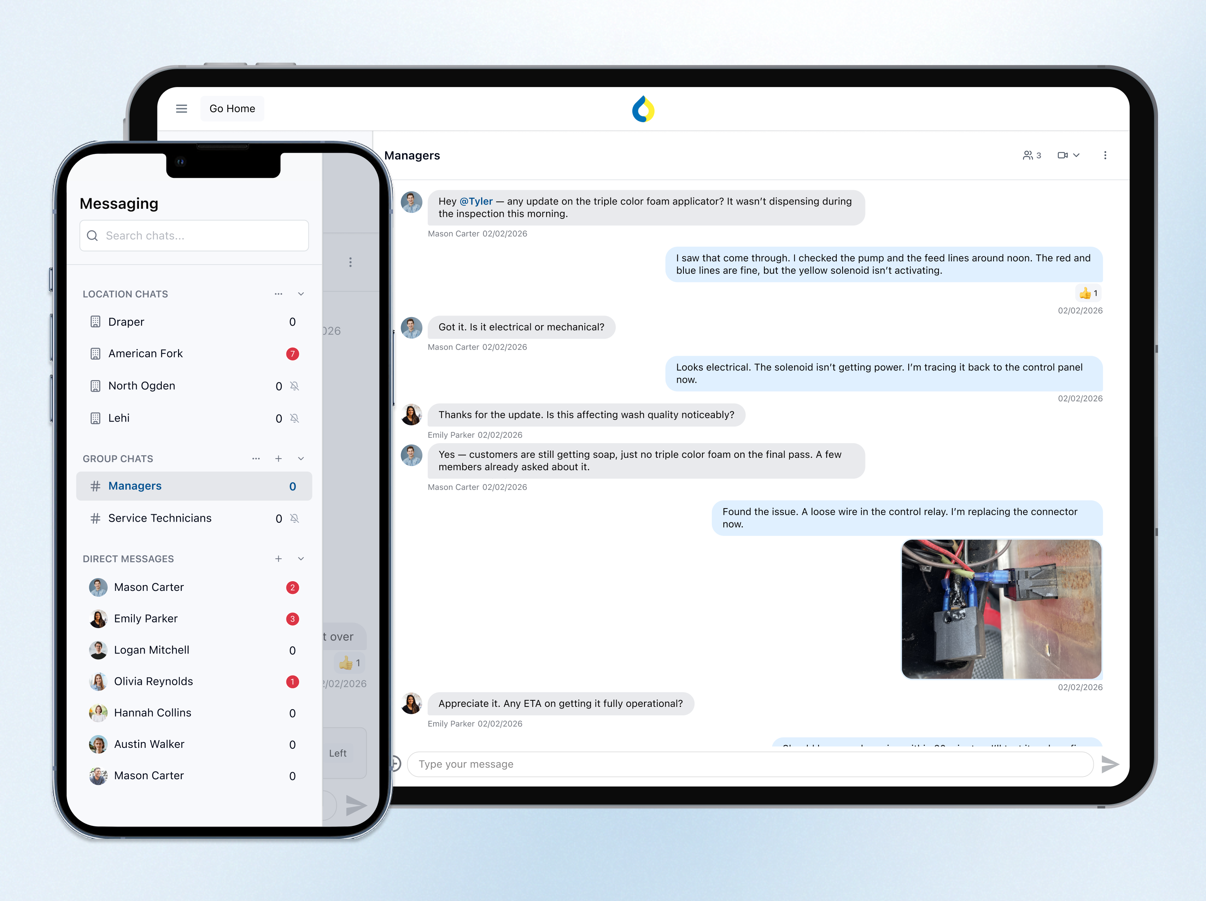Image resolution: width=1206 pixels, height=901 pixels.
Task: Toggle Lehi muted notifications bell
Action: point(295,418)
